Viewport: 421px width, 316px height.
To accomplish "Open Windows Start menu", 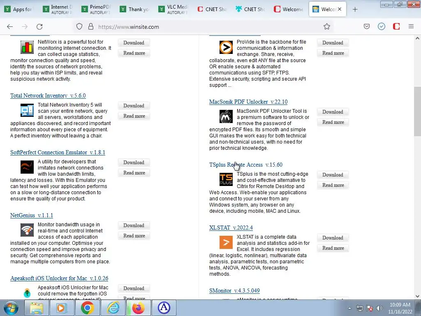I will 11,308.
